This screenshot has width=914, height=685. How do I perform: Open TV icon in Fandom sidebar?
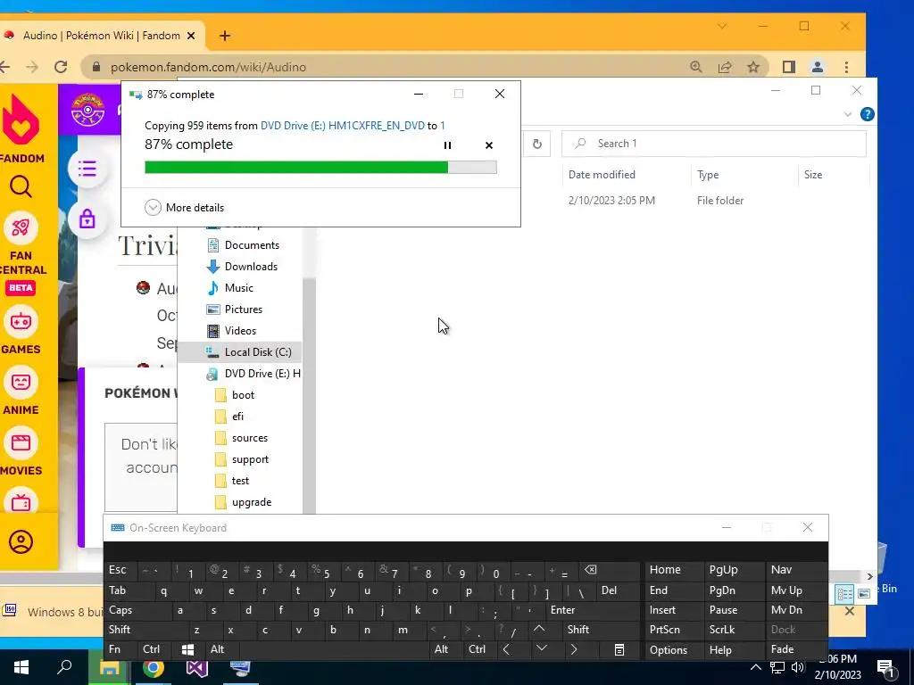[21, 502]
